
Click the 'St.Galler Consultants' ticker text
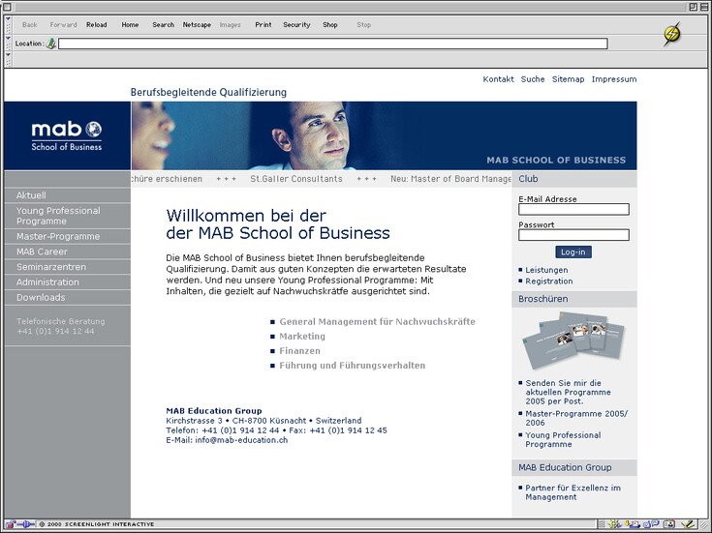coord(296,179)
